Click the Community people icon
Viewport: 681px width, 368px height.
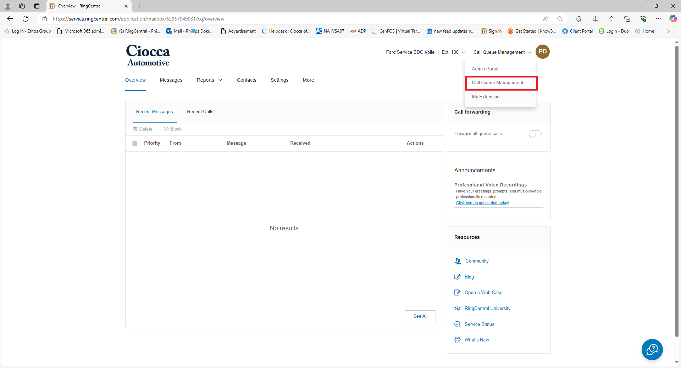pyautogui.click(x=458, y=261)
